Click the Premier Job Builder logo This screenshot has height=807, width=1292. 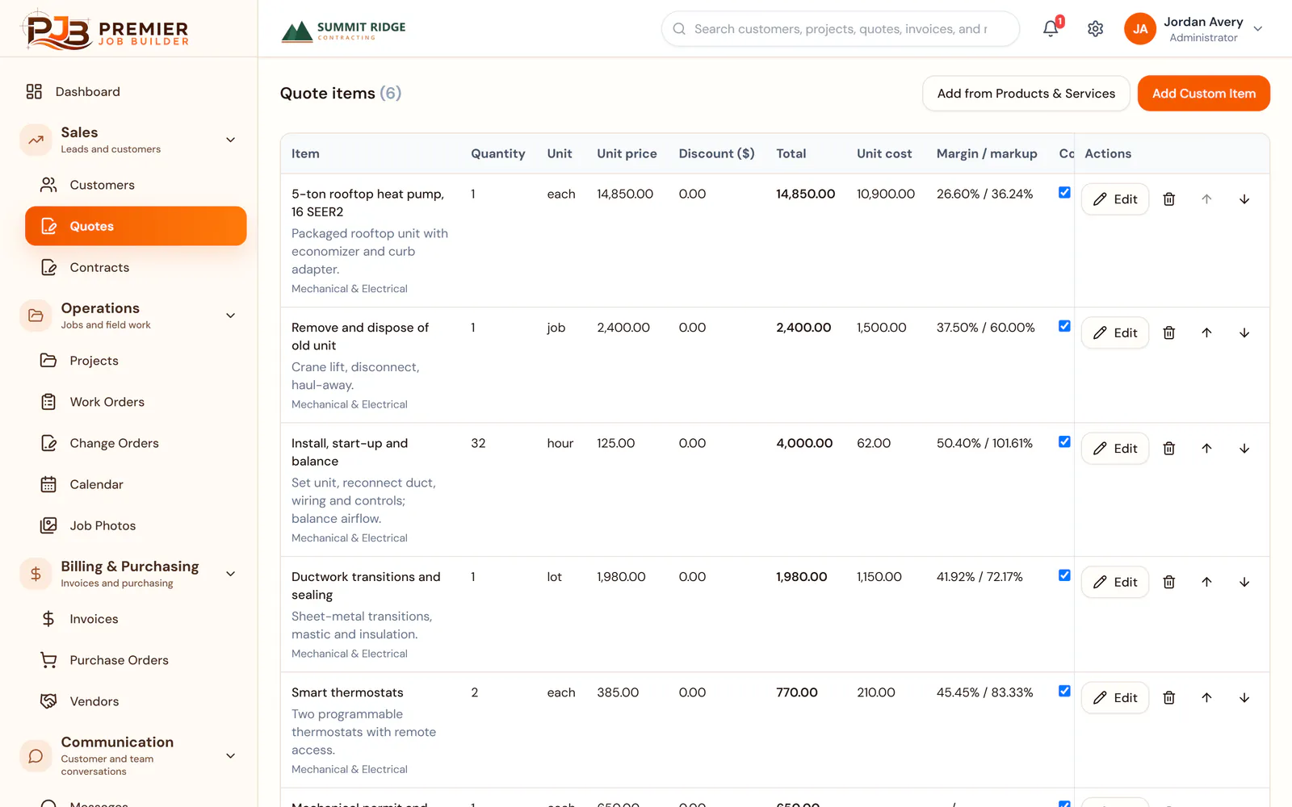[105, 30]
